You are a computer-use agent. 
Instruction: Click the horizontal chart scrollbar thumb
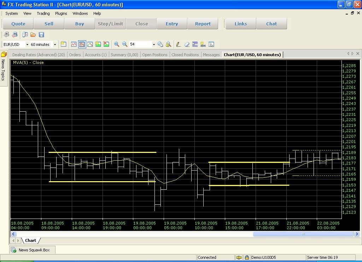[x=303, y=234]
